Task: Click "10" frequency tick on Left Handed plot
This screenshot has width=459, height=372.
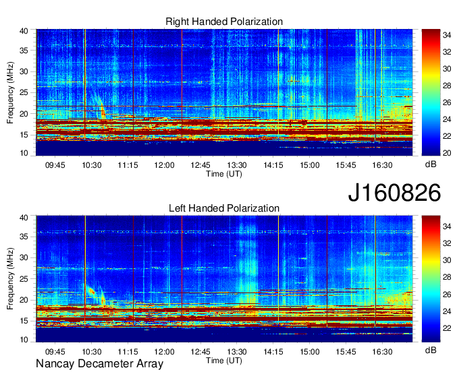Action: coord(24,339)
